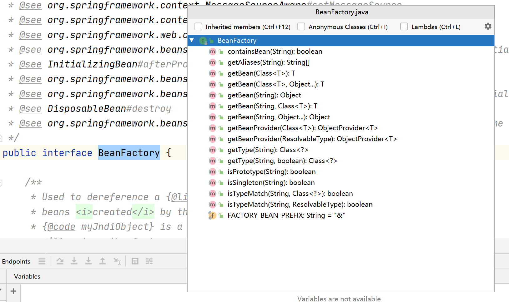Select getBeanProvider(ResolvableType) row
Image resolution: width=509 pixels, height=302 pixels.
coord(341,139)
